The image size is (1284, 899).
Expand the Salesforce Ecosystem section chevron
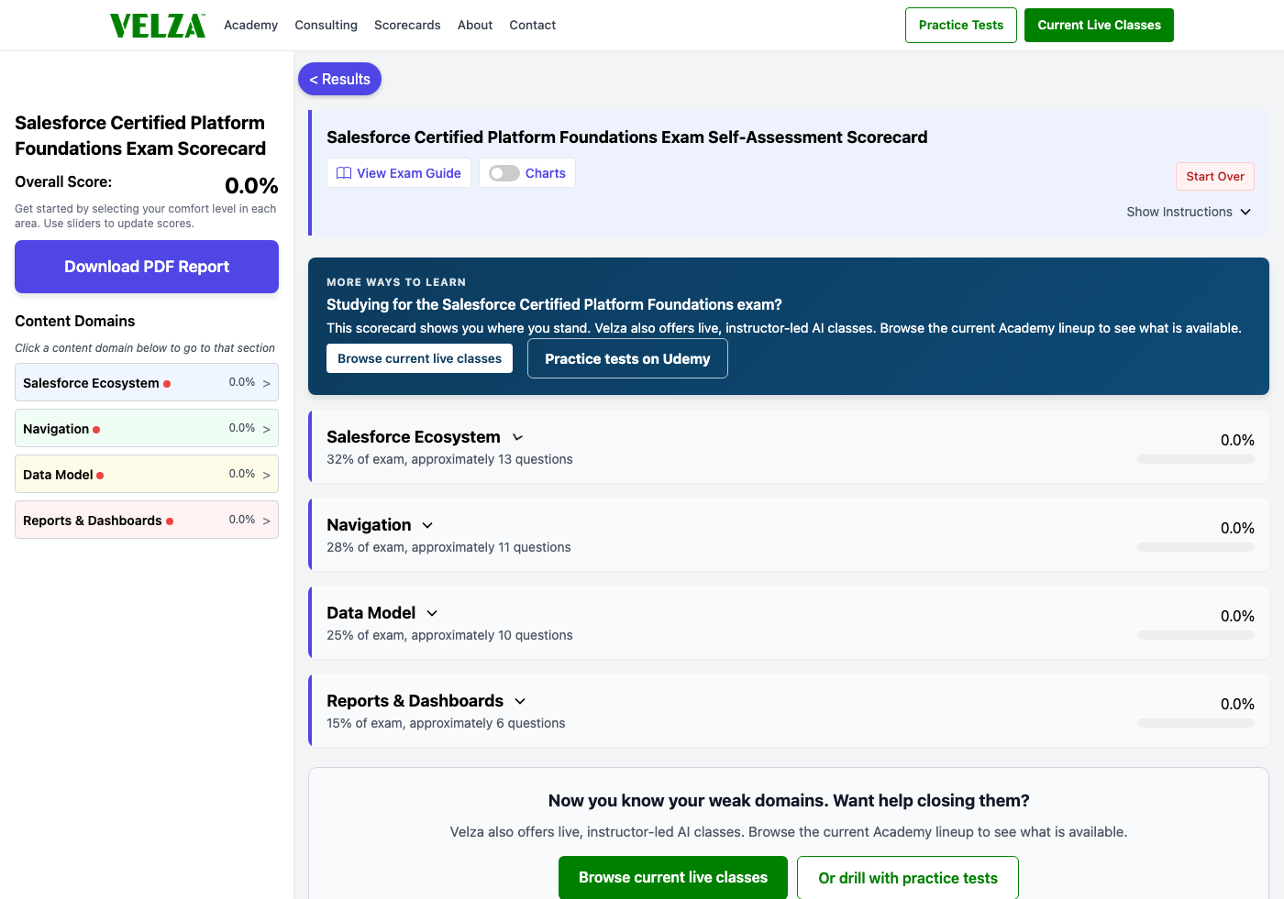click(x=517, y=437)
